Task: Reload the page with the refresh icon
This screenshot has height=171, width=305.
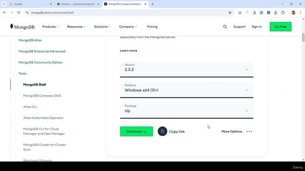Action: pyautogui.click(x=19, y=13)
